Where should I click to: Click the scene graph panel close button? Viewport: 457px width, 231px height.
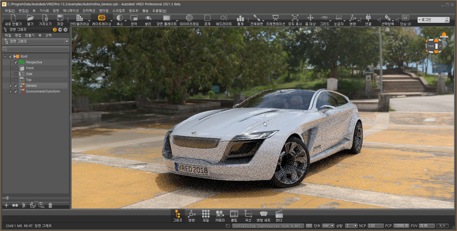pos(66,30)
